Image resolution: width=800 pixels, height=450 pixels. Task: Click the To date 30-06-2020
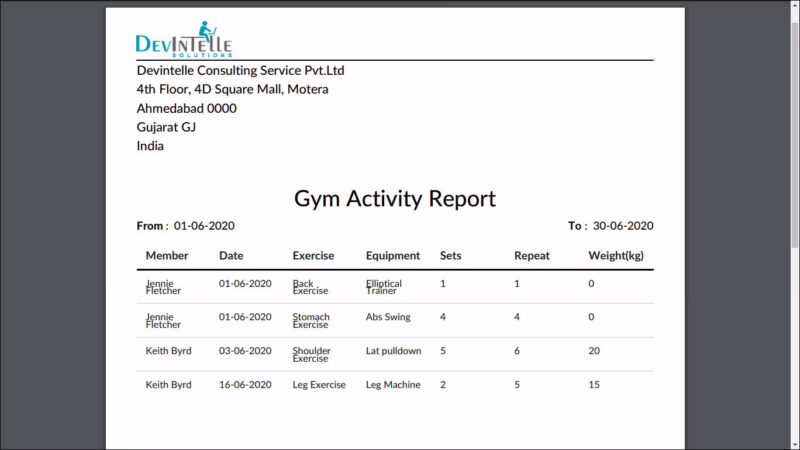[x=623, y=226]
